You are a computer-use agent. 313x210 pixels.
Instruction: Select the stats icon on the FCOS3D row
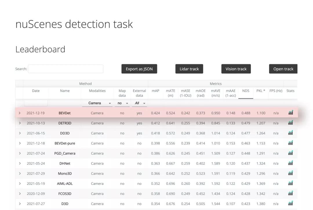click(290, 194)
